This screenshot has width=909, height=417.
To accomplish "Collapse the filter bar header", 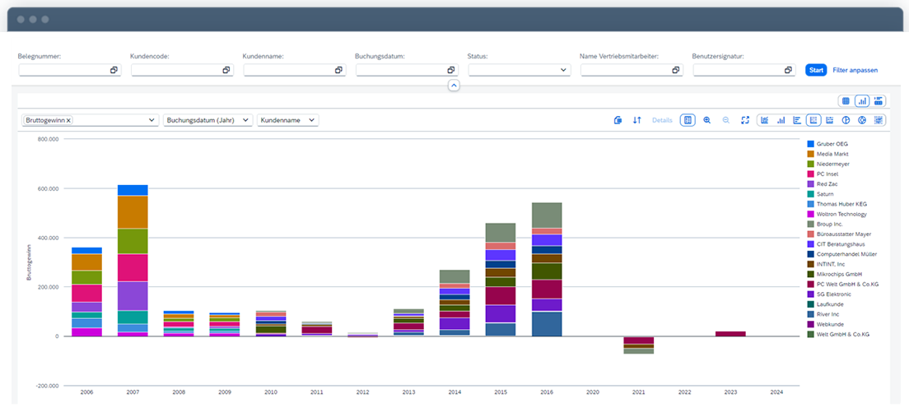I will coord(454,86).
